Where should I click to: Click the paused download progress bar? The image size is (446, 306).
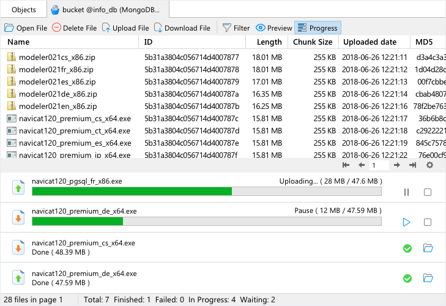coord(207,221)
